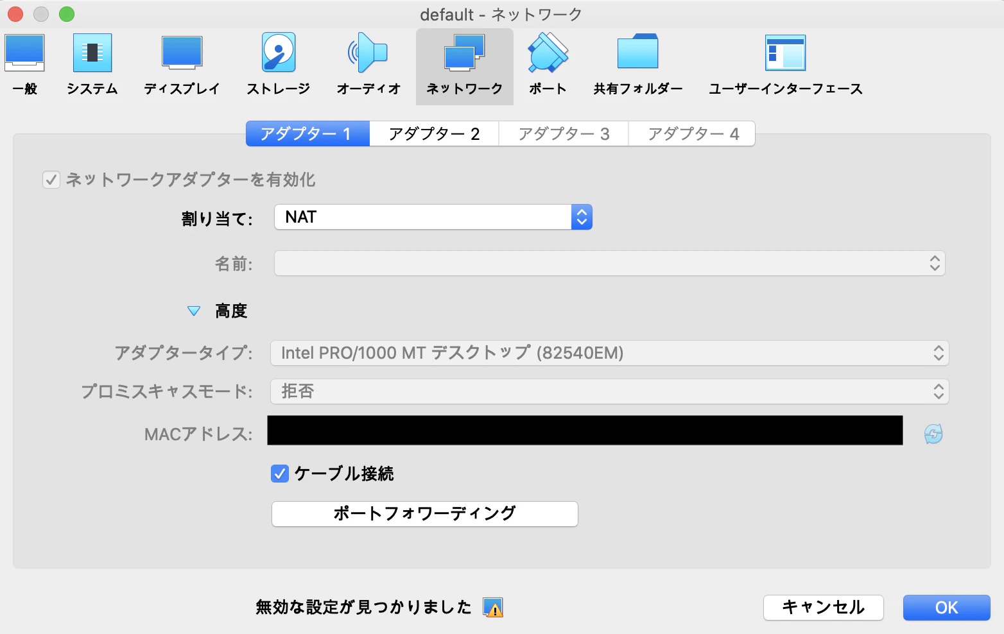Viewport: 1004px width, 634px height.
Task: Switch to the アダプター 2 tab
Action: (435, 133)
